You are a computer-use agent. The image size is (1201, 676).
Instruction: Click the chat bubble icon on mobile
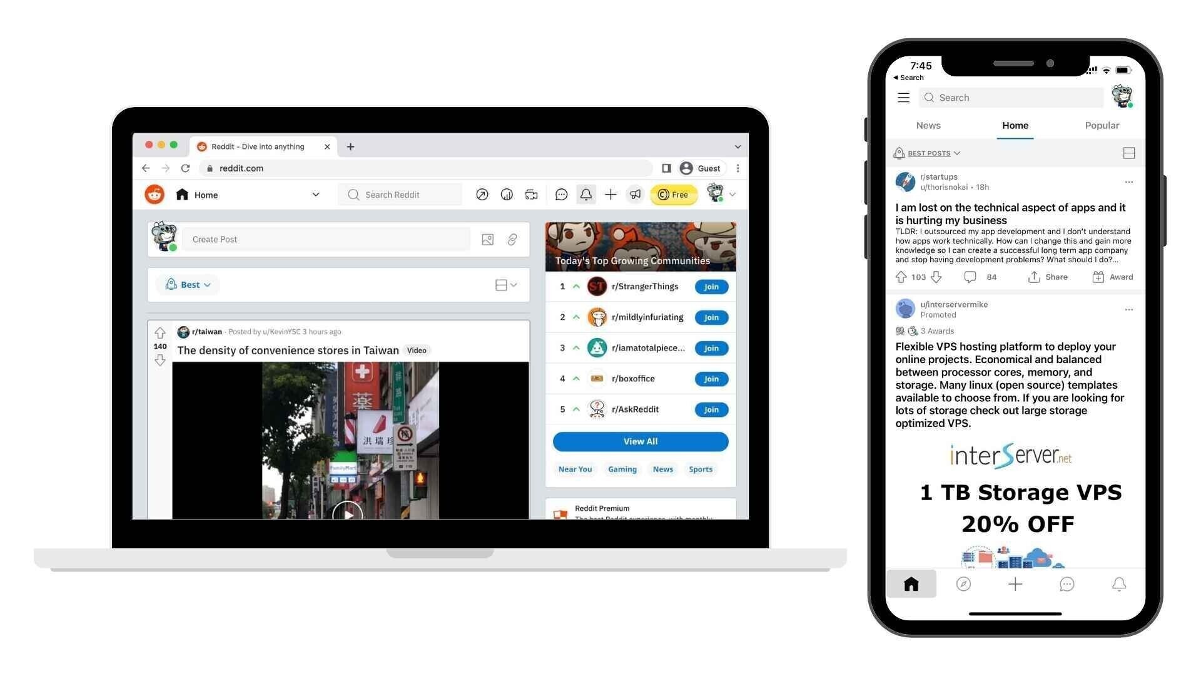pos(1067,583)
